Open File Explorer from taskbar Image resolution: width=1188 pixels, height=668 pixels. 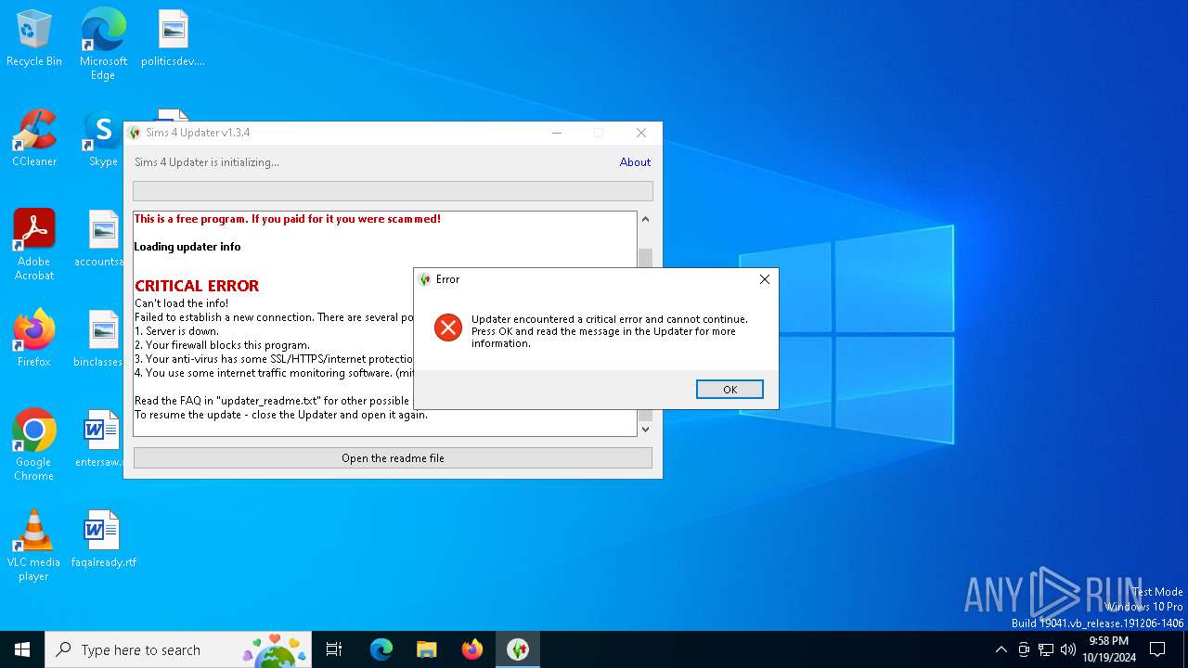(427, 649)
